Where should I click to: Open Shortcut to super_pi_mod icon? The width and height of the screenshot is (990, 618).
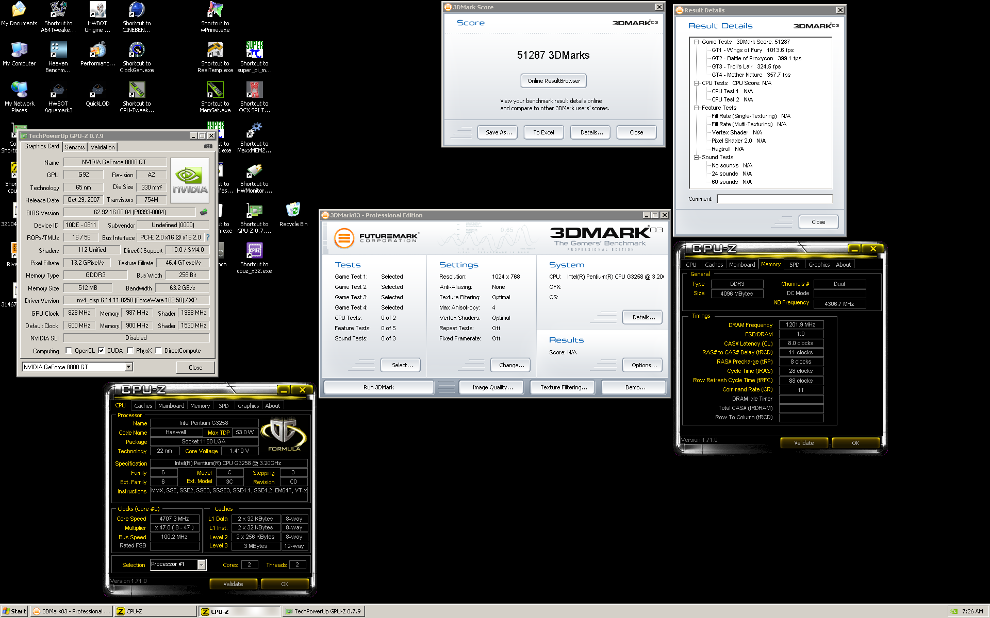(x=254, y=57)
